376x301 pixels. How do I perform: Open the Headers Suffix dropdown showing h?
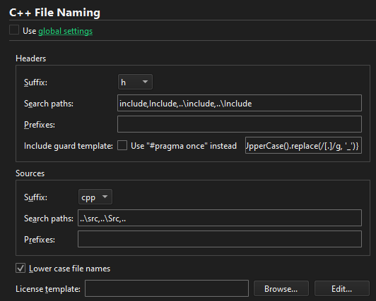click(x=135, y=82)
